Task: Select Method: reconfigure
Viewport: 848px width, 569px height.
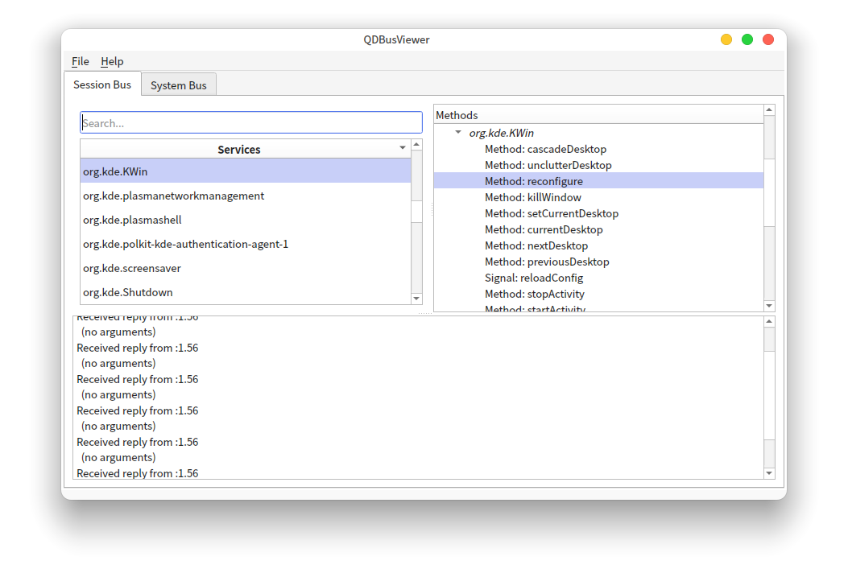Action: tap(598, 181)
